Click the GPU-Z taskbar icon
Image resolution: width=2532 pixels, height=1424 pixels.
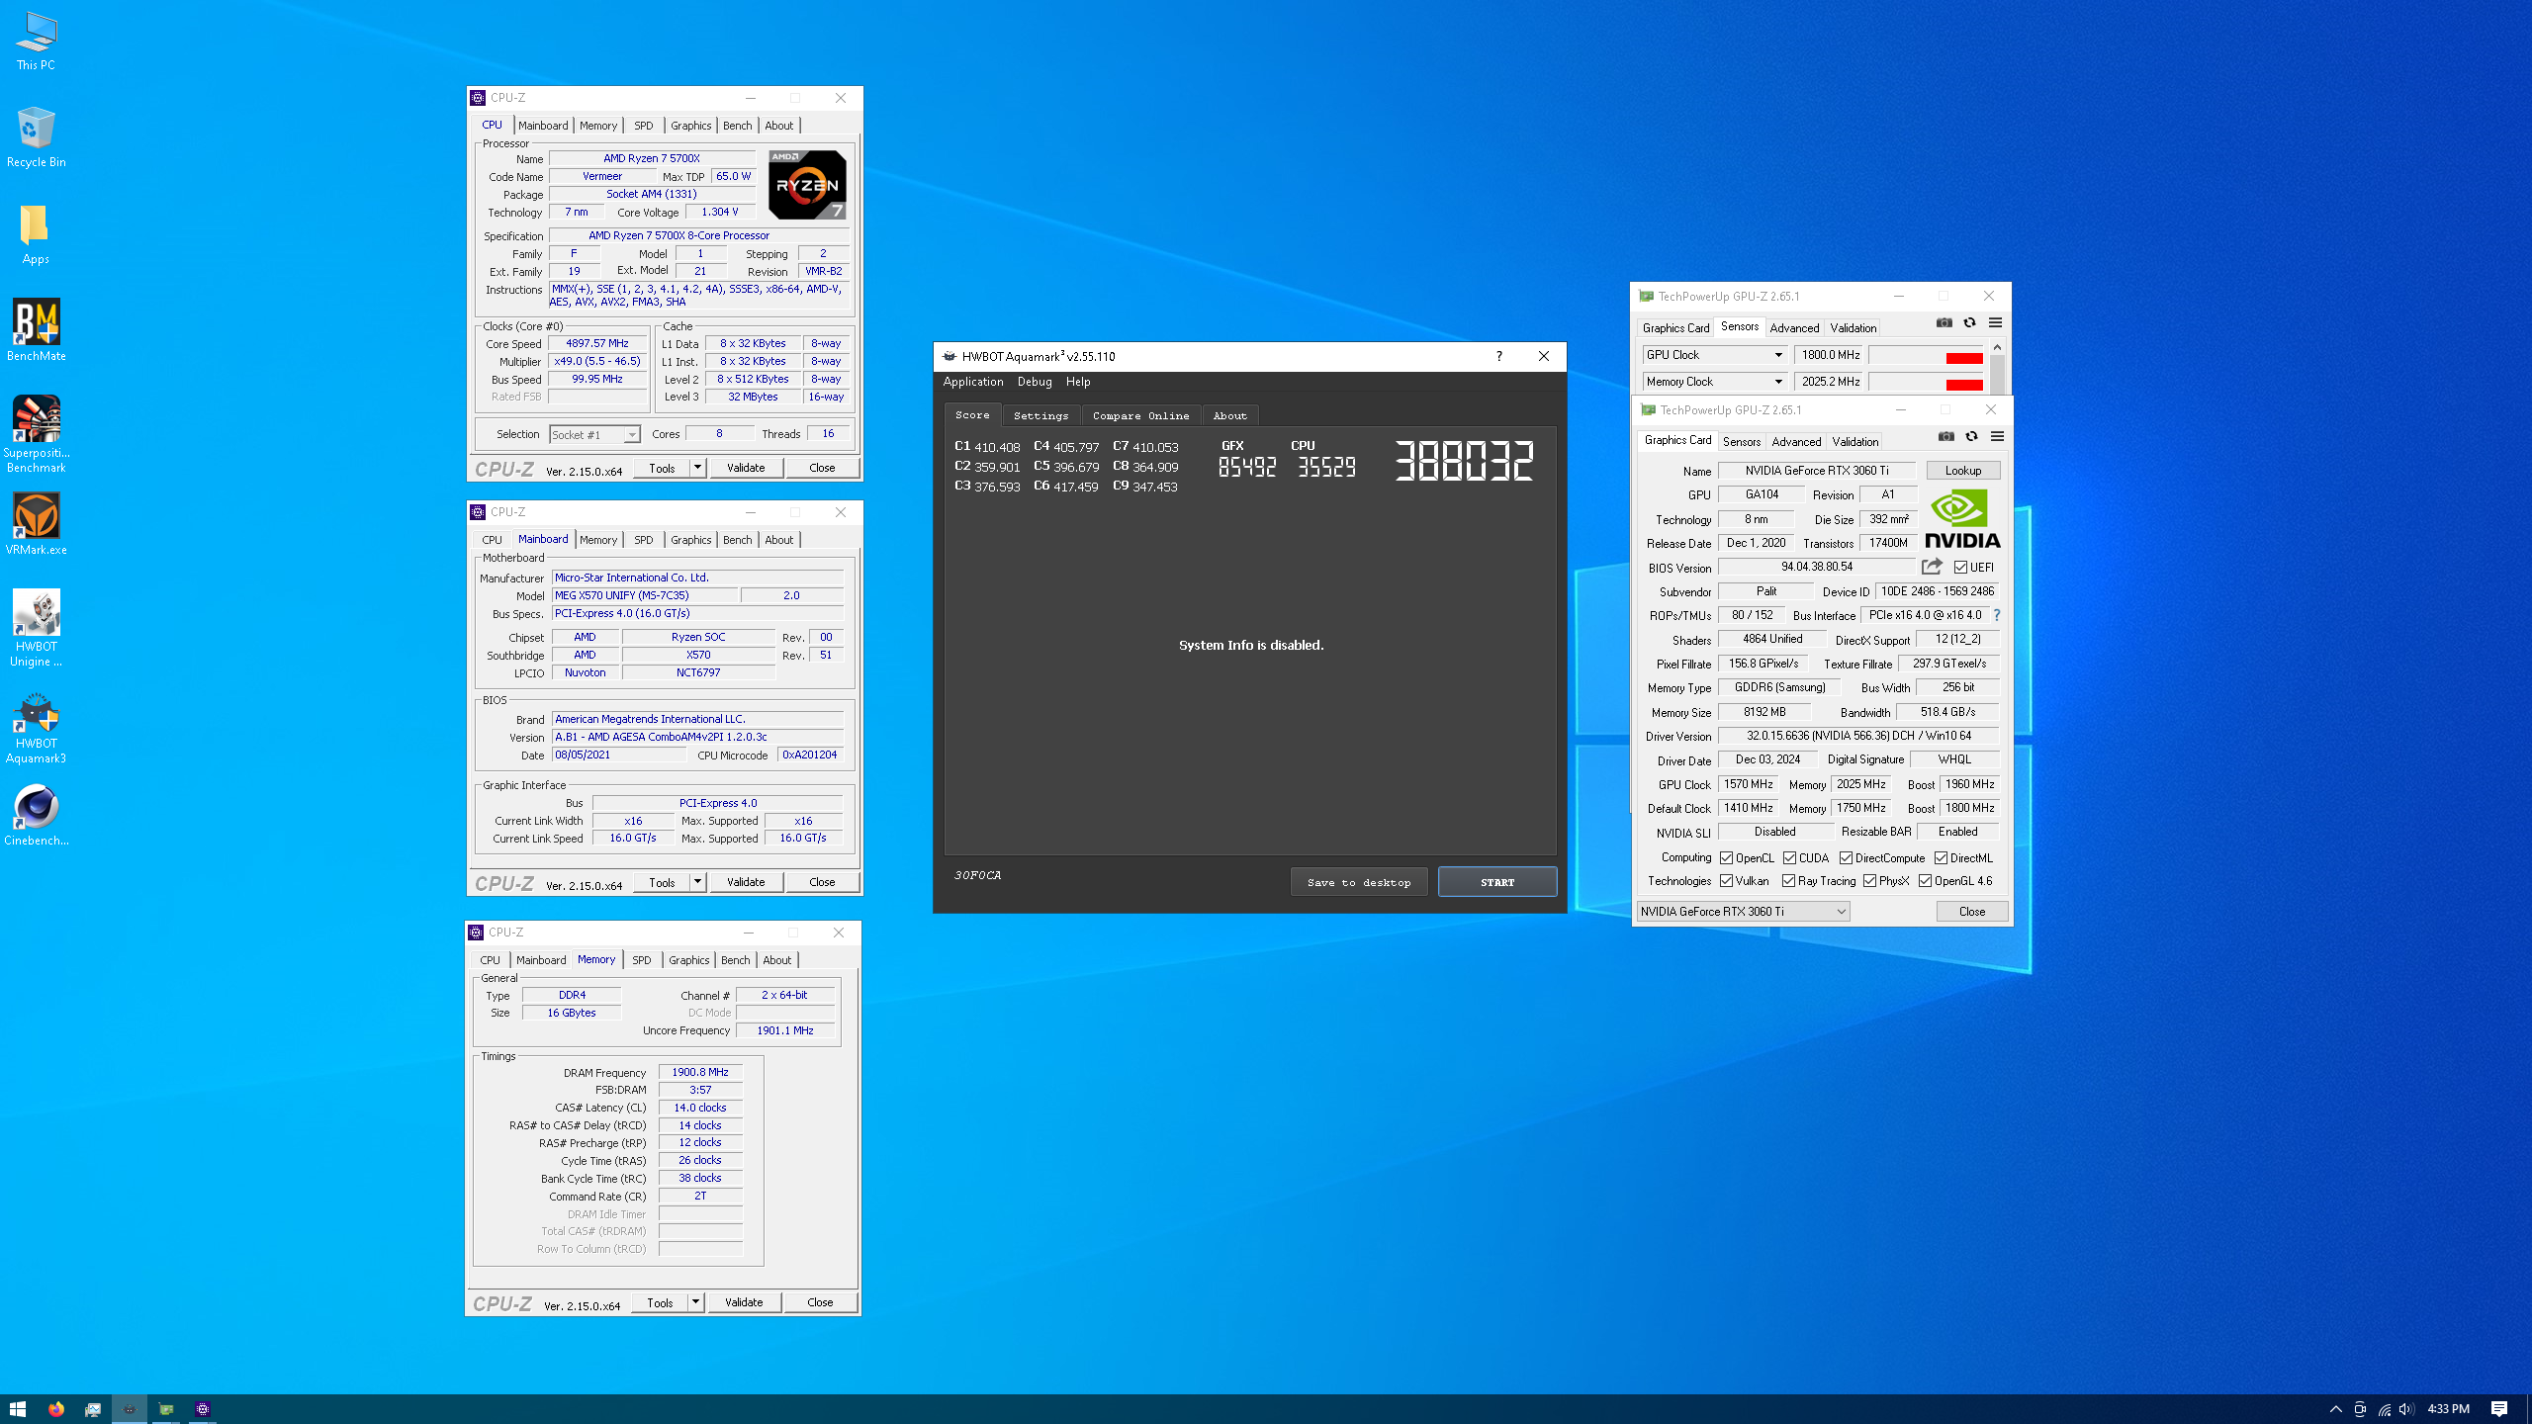point(166,1409)
